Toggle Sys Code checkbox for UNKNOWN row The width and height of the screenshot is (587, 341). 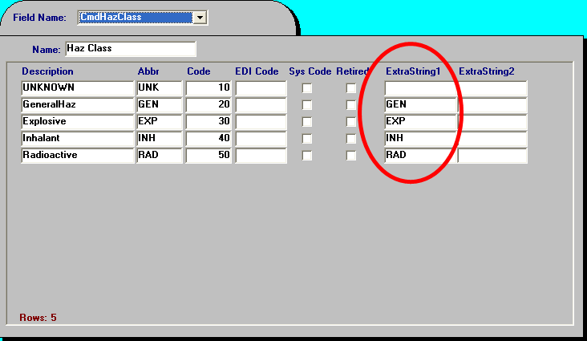point(307,88)
